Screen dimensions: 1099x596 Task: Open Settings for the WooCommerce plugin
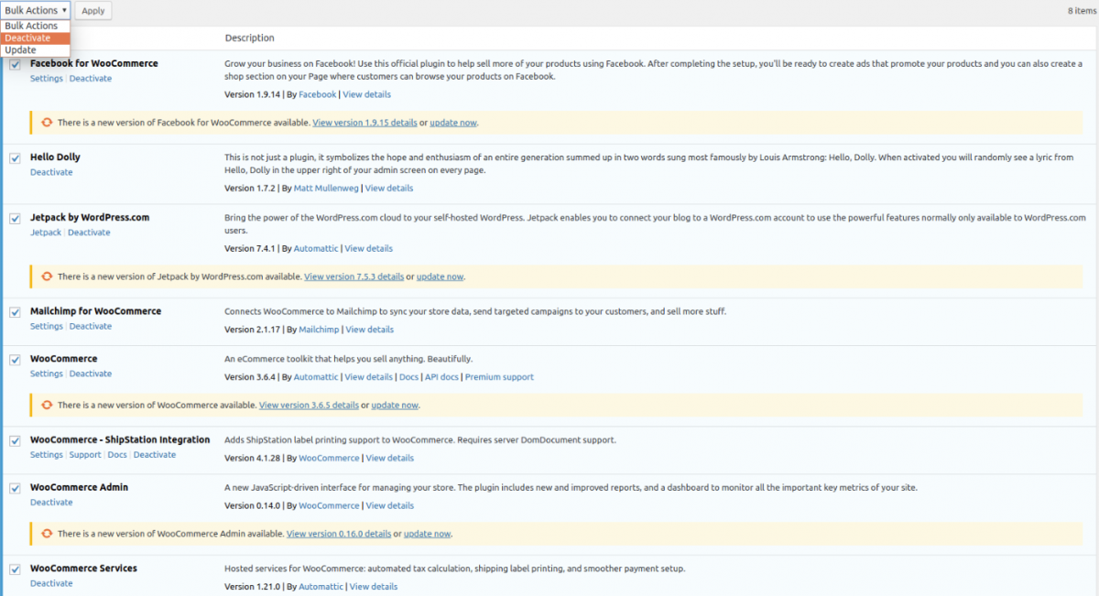point(47,374)
